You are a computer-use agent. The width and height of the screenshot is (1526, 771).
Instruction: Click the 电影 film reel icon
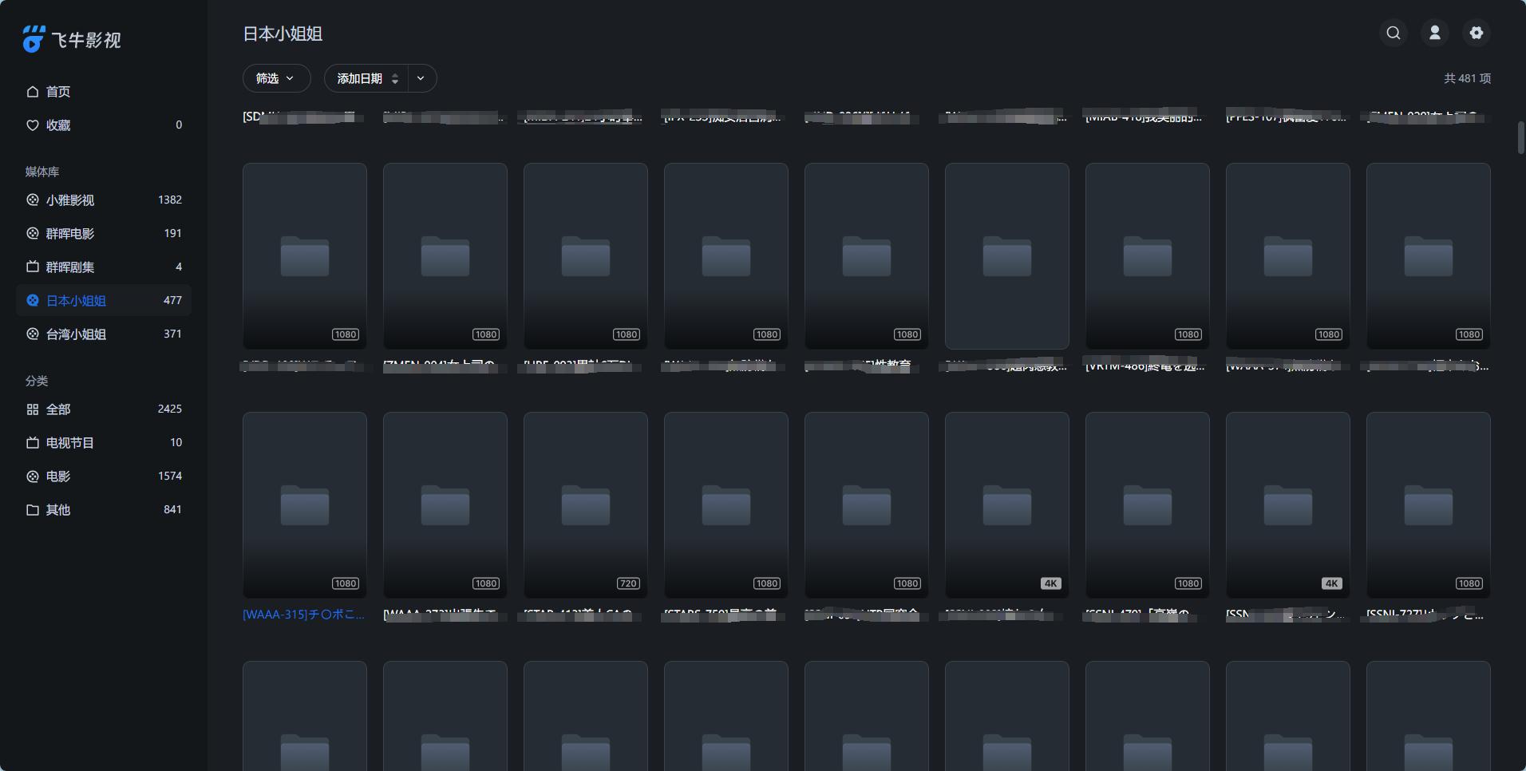[x=33, y=476]
